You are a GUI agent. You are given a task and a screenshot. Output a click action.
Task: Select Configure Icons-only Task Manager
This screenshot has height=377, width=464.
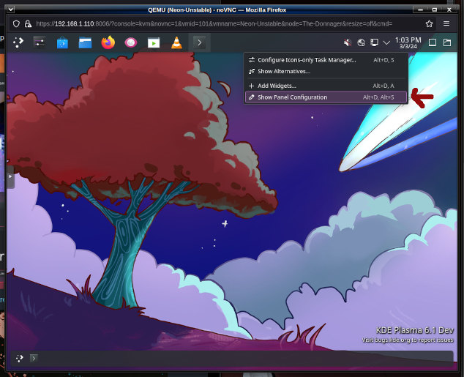(326, 60)
